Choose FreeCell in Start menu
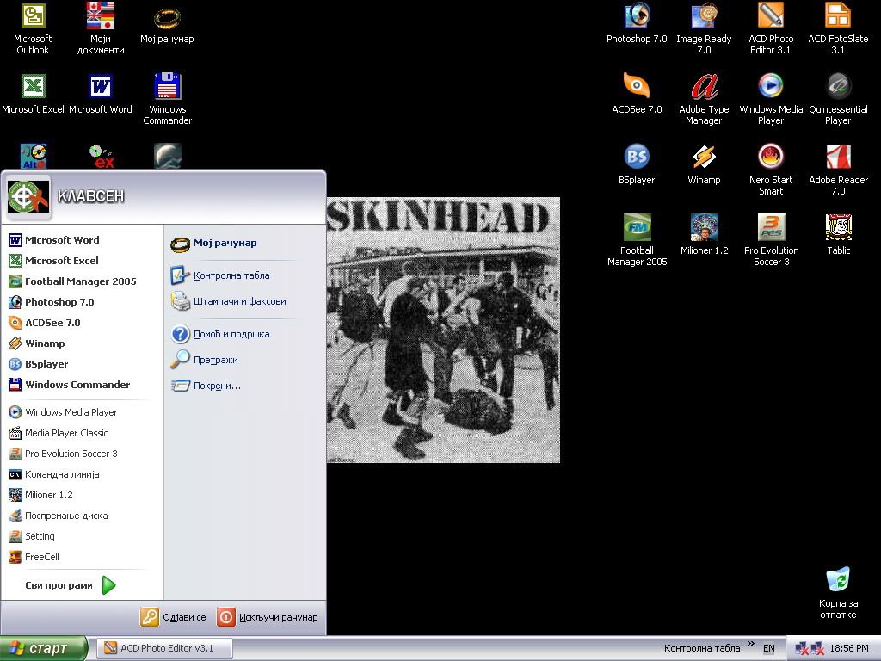 click(x=82, y=557)
